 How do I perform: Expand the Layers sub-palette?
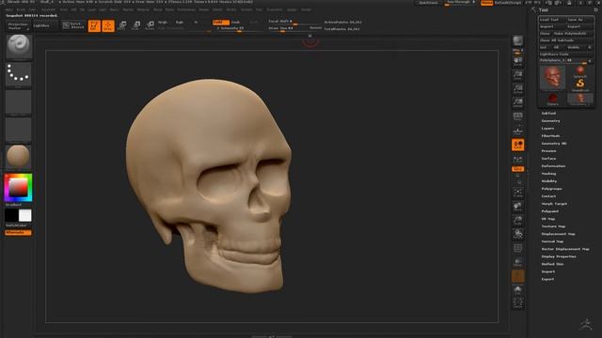tap(547, 129)
